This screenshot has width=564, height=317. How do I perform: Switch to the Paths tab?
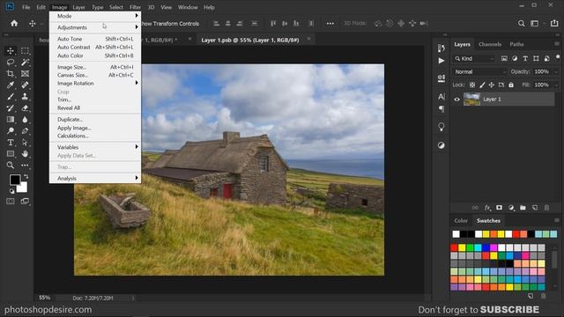[x=516, y=44]
